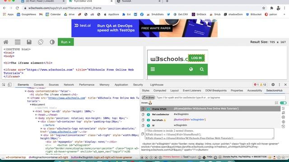Click the warning icon next to Rel XPath
This screenshot has width=289, height=162.
(x=165, y=120)
